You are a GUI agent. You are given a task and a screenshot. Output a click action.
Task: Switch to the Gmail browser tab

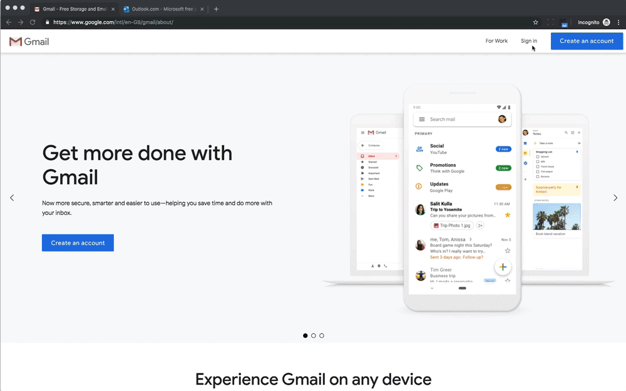coord(74,9)
